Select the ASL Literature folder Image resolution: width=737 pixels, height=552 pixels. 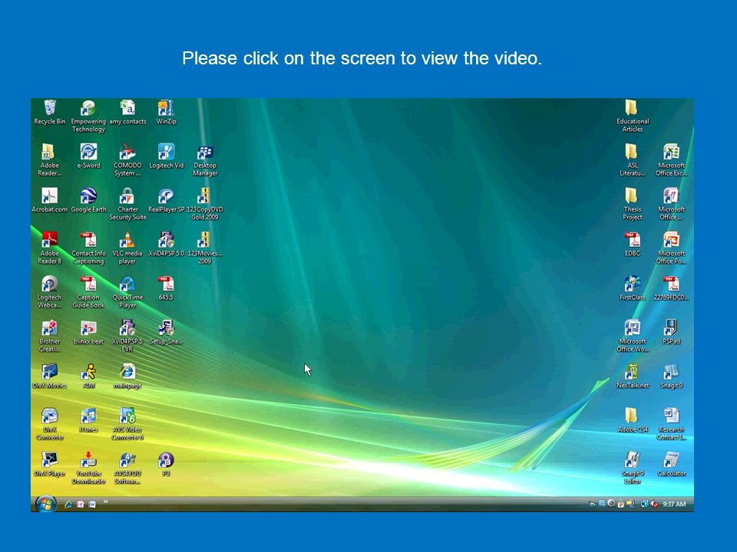tap(632, 159)
